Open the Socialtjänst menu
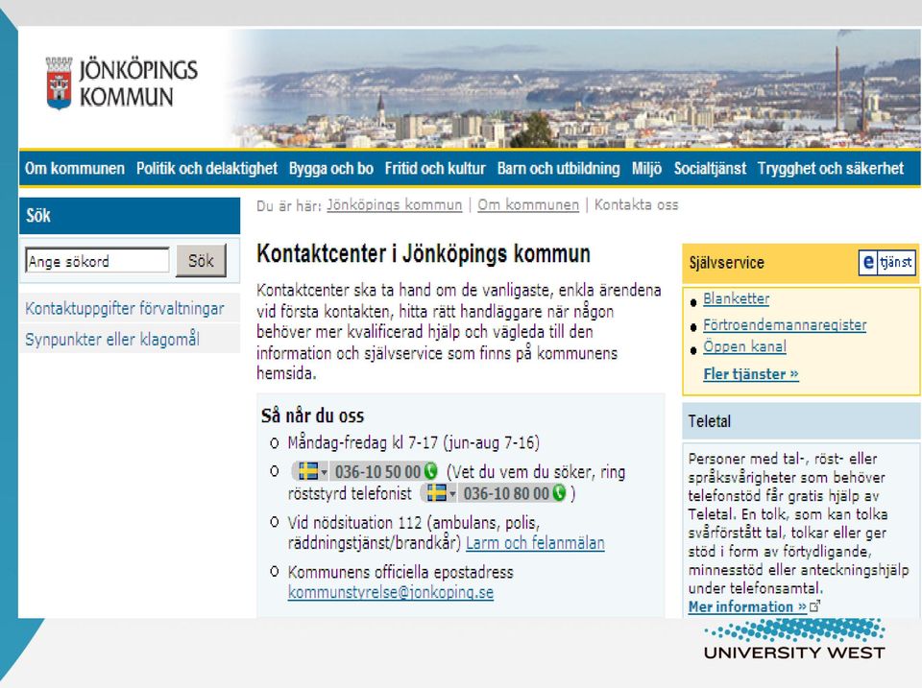The height and width of the screenshot is (688, 922). [710, 169]
